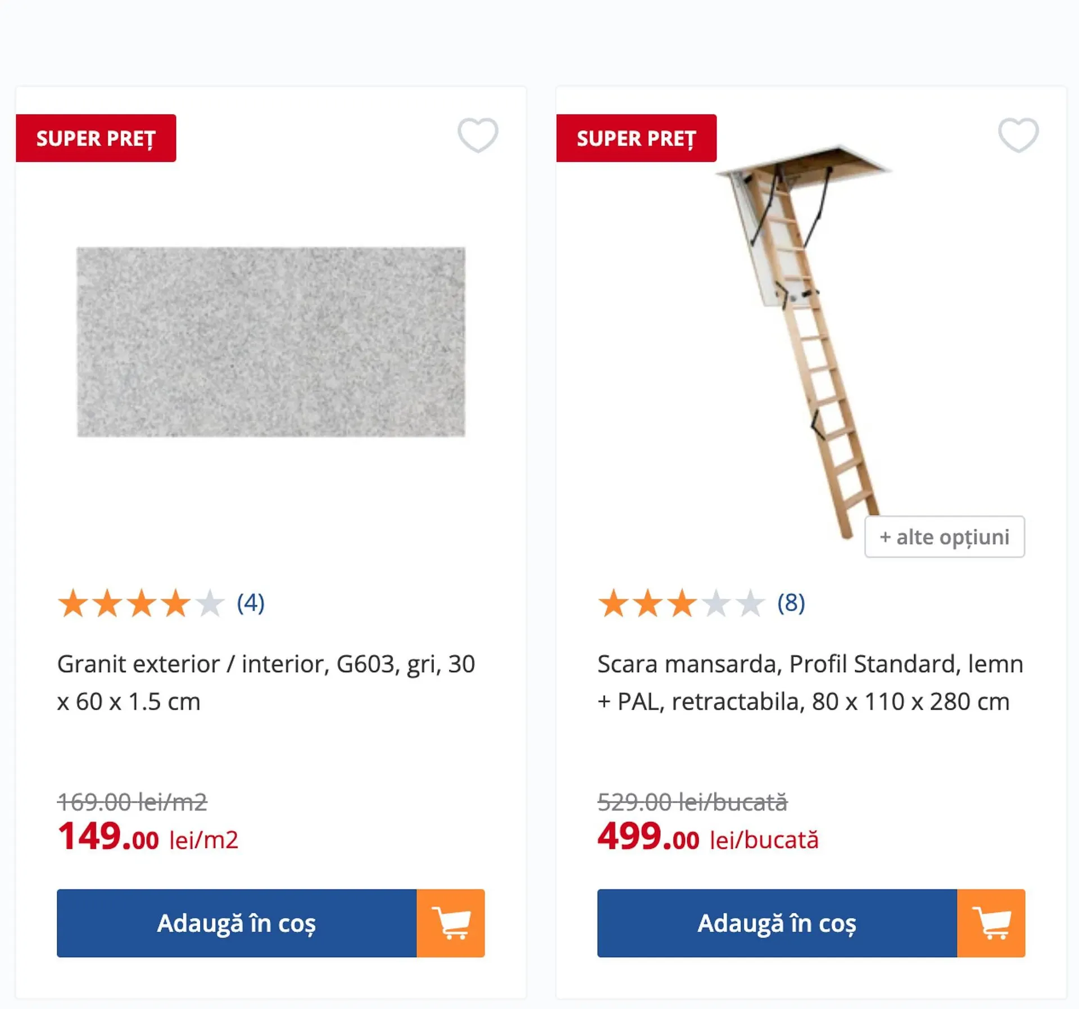Click the star rating of granite tile
Screen dimensions: 1079x1009
141,603
